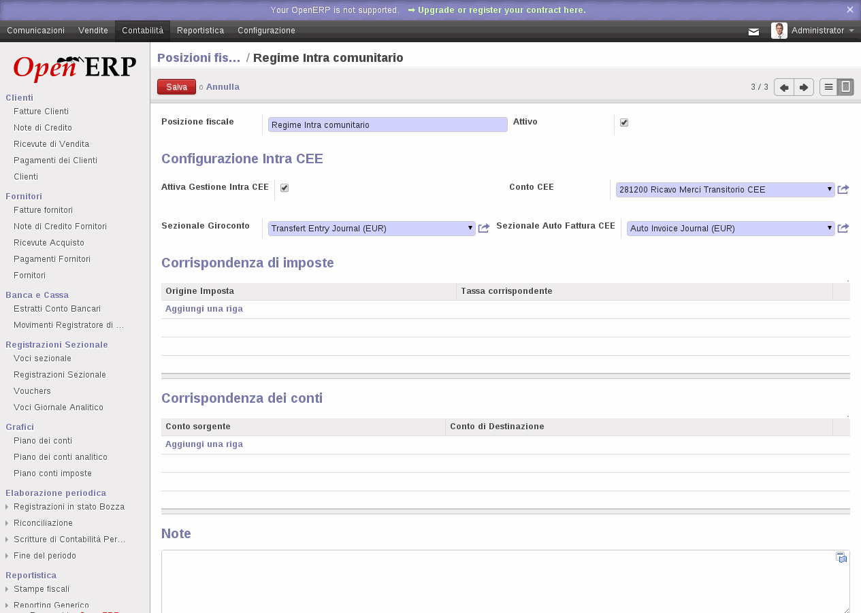The image size is (861, 613).
Task: Open linked Sezionale Giroconto journal record
Action: 484,229
